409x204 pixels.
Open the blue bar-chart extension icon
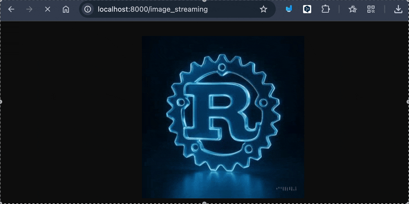(289, 9)
